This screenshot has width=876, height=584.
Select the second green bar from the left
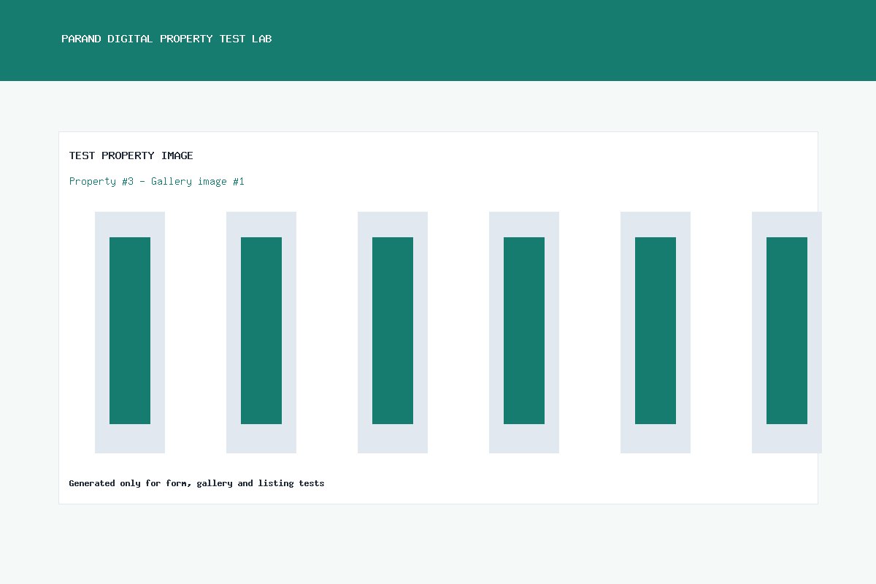coord(261,331)
